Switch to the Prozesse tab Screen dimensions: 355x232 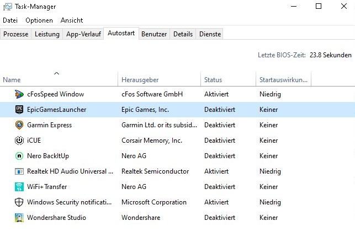[x=15, y=34]
